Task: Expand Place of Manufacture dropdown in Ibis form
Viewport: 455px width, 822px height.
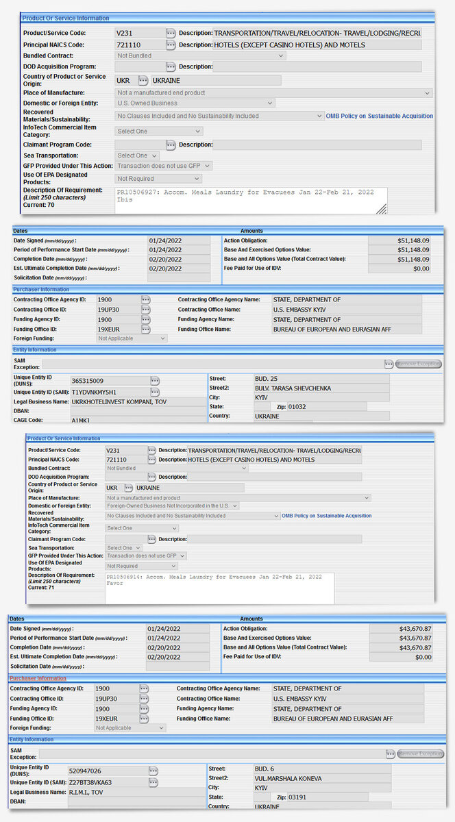Action: (273, 93)
